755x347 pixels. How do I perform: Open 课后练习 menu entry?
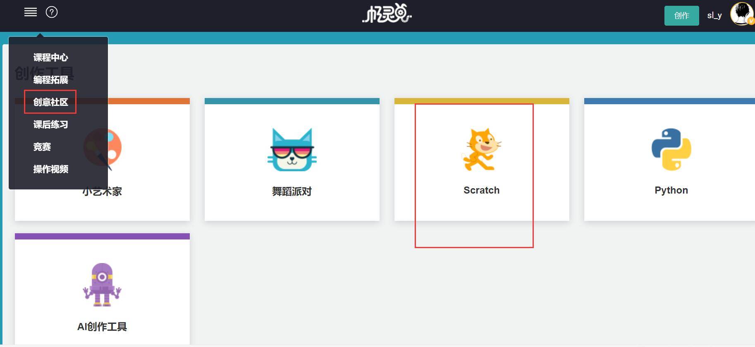(x=51, y=124)
